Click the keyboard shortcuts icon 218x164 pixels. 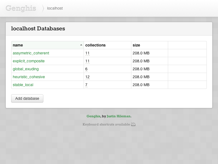pyautogui.click(x=133, y=124)
